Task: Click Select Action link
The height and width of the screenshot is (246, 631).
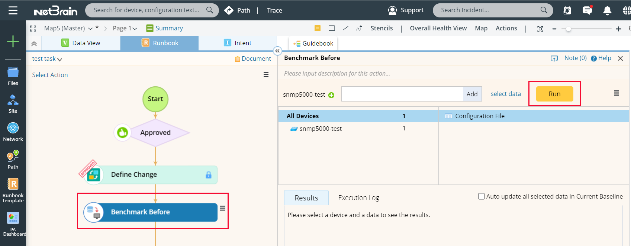Action: (50, 75)
